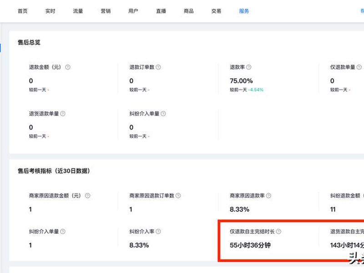
Task: Select the 服务 tab
Action: pos(244,11)
